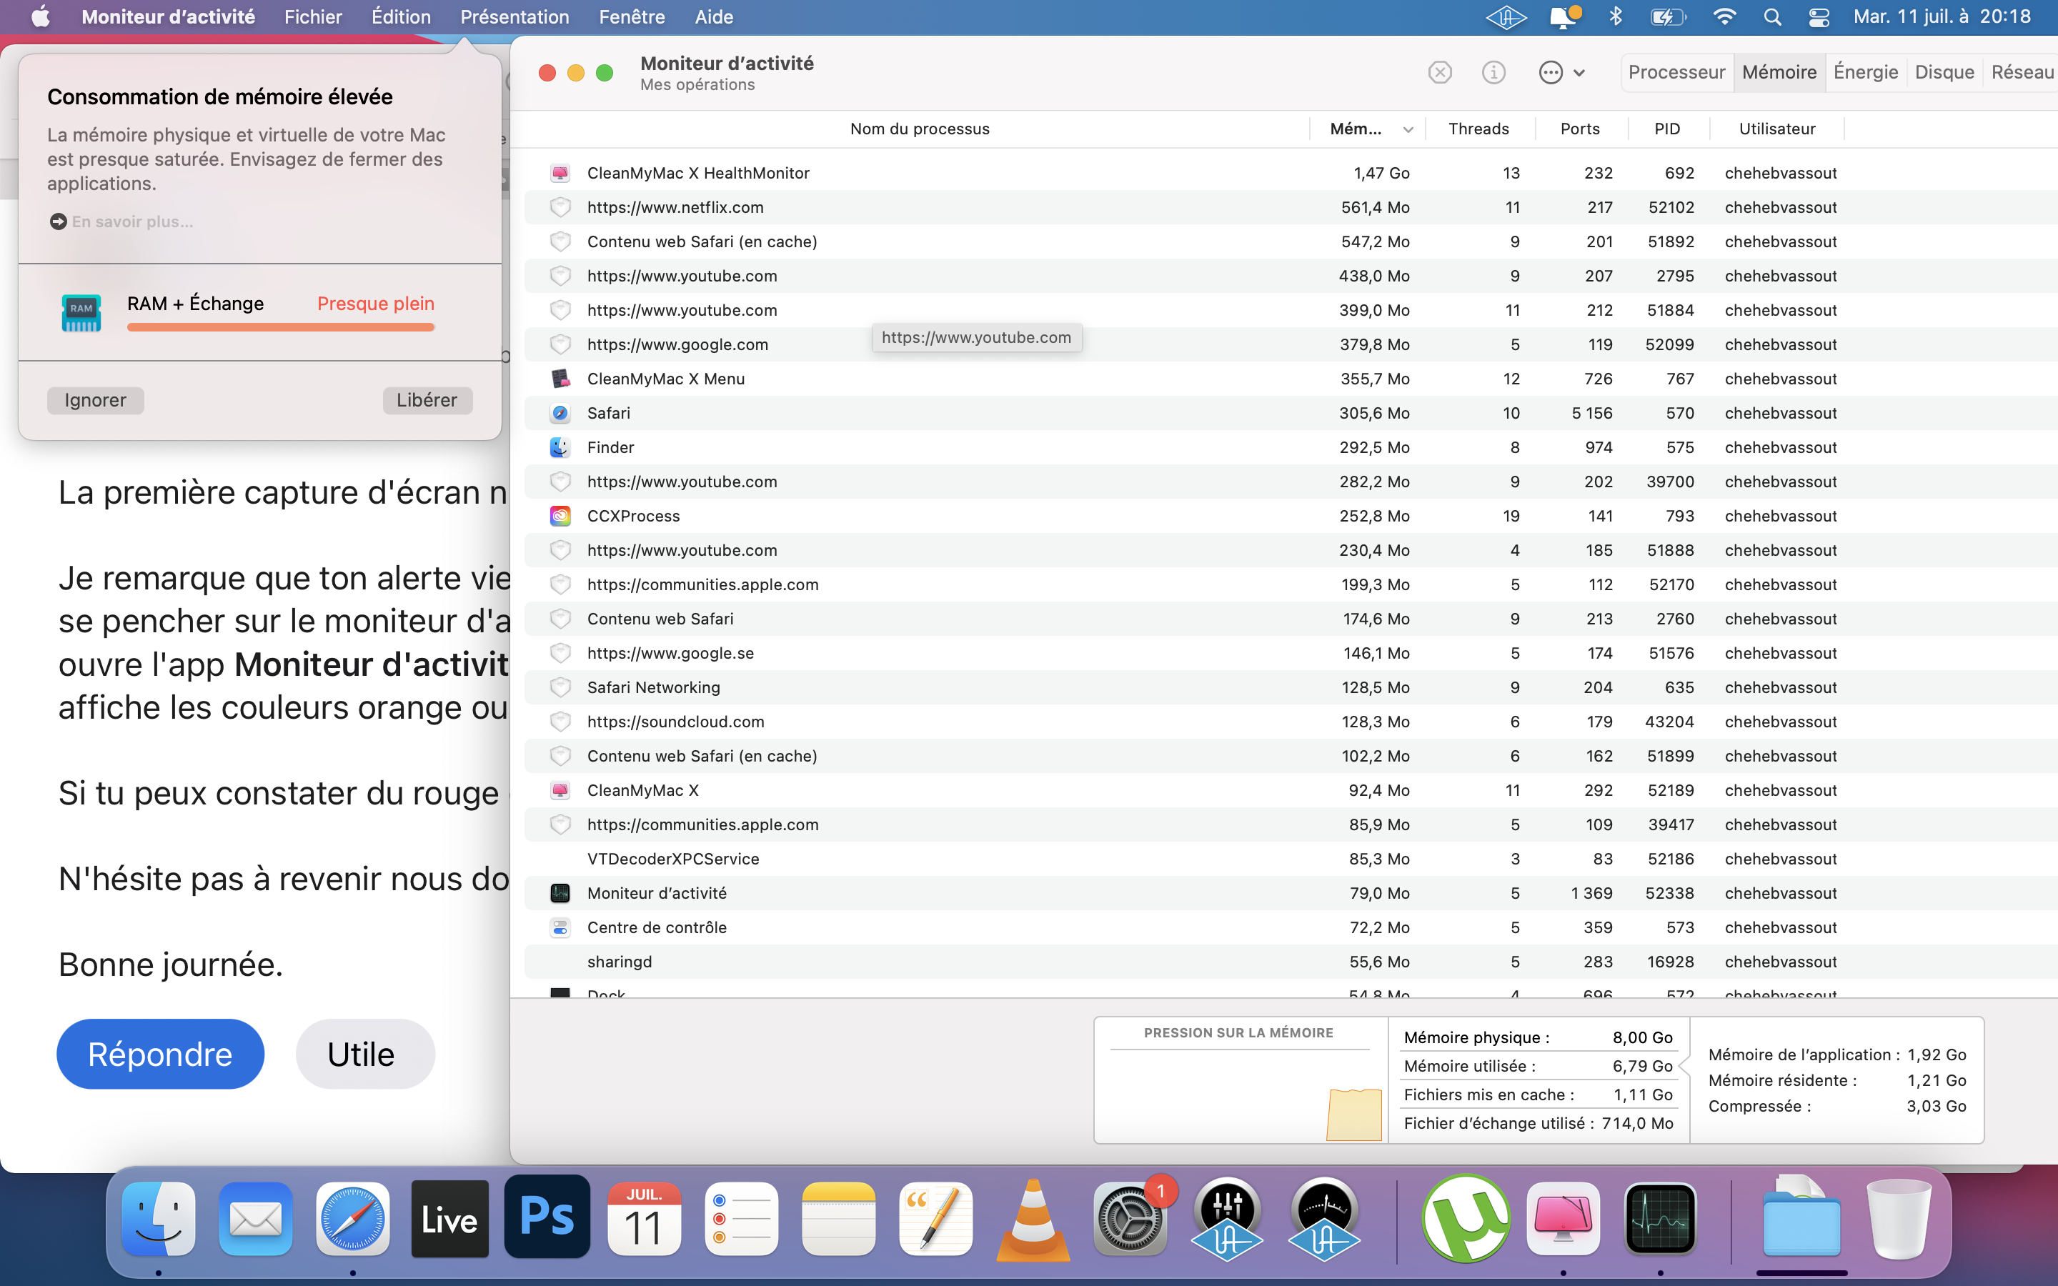Click the RAM + Échange usage bar
Image resolution: width=2058 pixels, height=1286 pixels.
coord(281,327)
